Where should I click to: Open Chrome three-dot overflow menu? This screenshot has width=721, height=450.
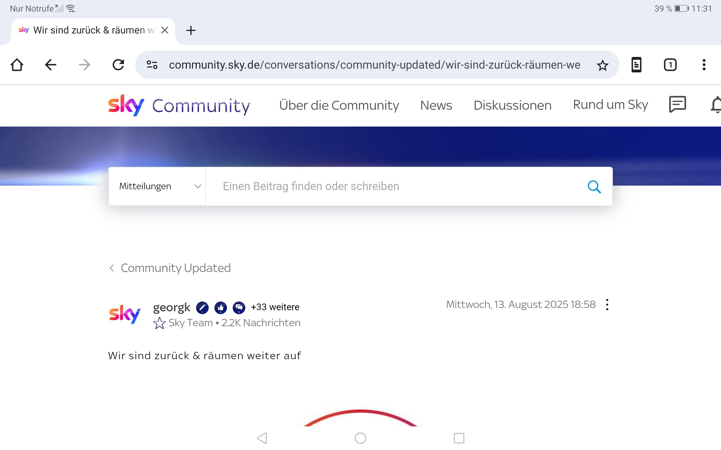(704, 65)
